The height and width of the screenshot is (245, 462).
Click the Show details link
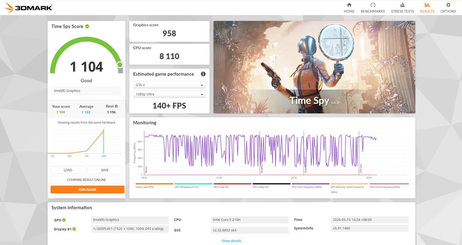[x=231, y=241]
